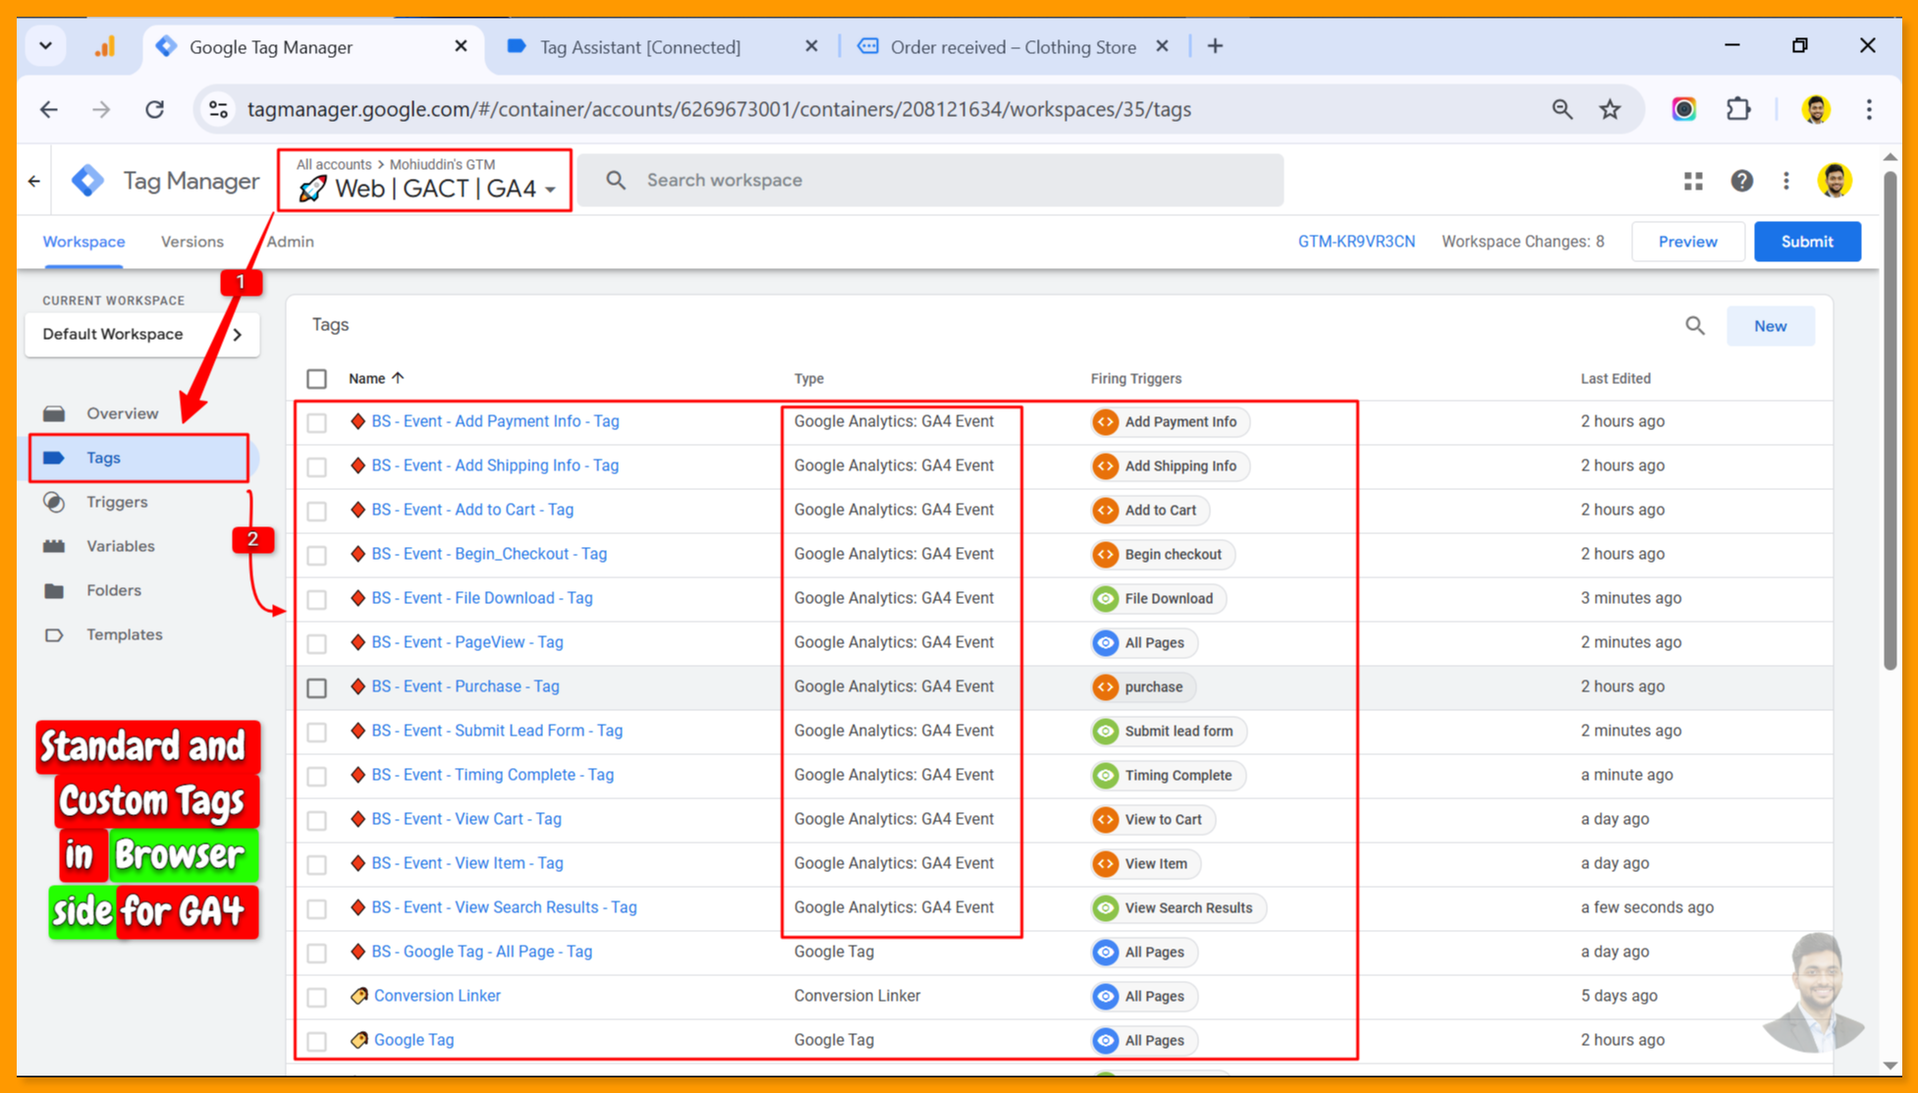The width and height of the screenshot is (1918, 1093).
Task: Bookmark this page with star icon
Action: click(x=1610, y=109)
